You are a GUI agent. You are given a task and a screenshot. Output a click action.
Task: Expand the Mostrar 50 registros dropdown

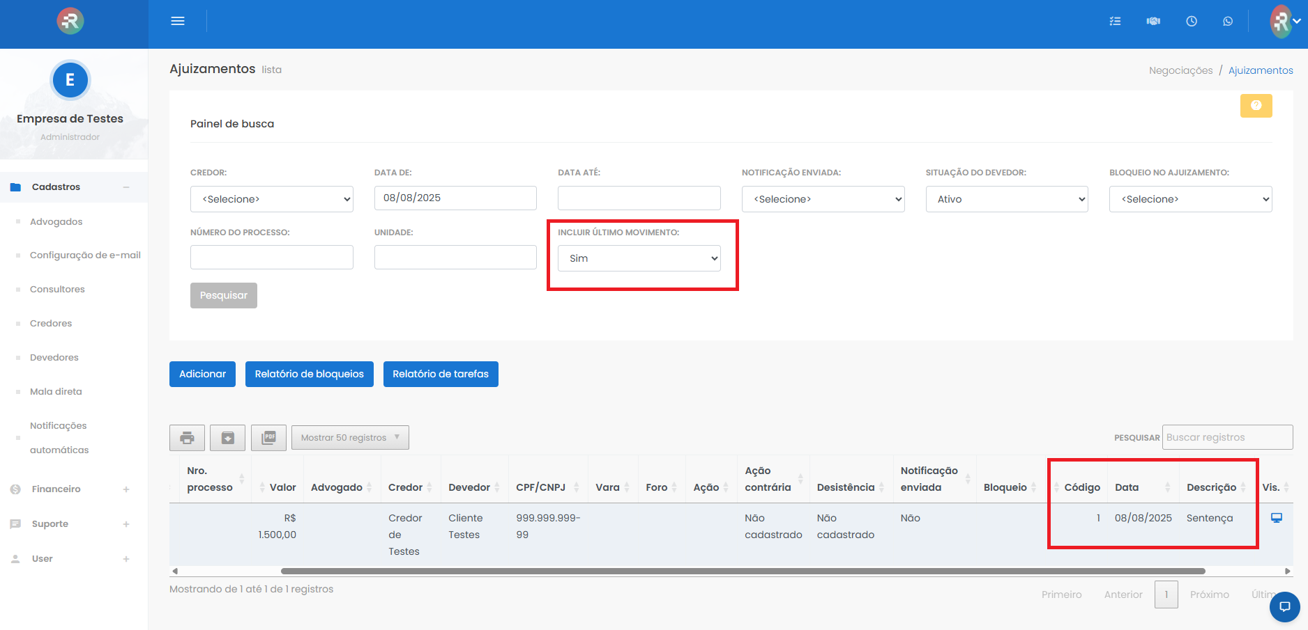(350, 438)
